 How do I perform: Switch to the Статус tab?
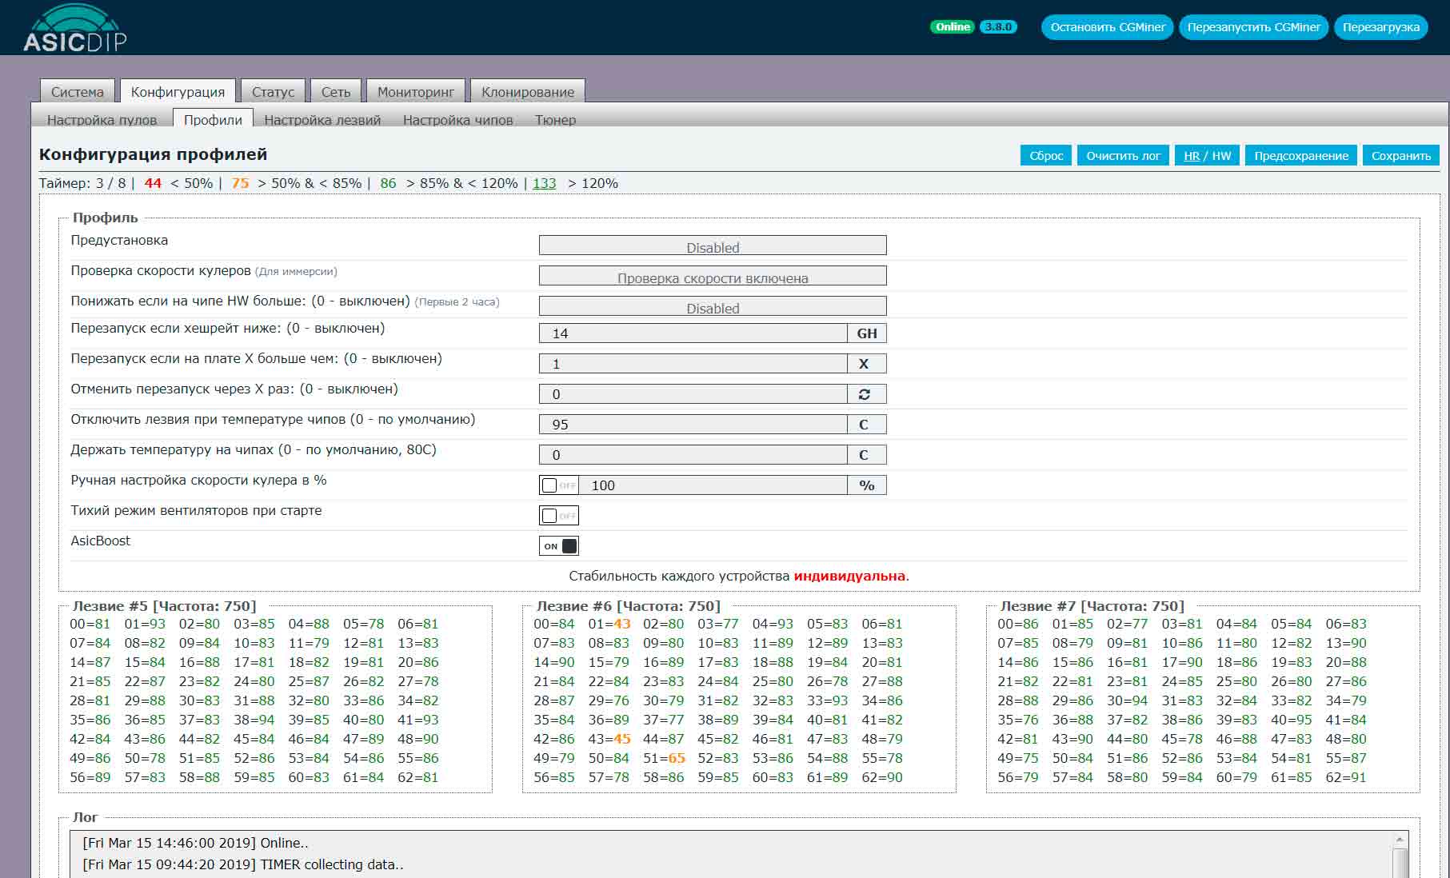click(x=274, y=92)
